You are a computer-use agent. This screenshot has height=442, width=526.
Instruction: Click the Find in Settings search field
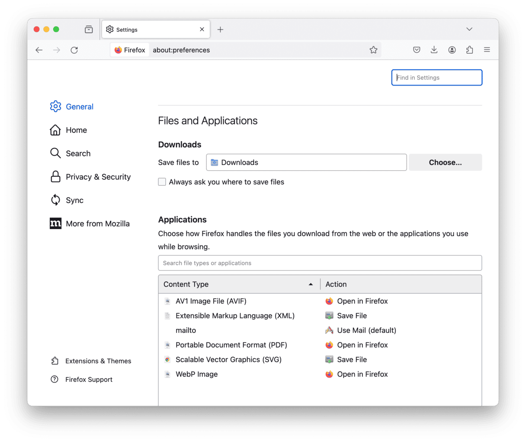tap(437, 78)
